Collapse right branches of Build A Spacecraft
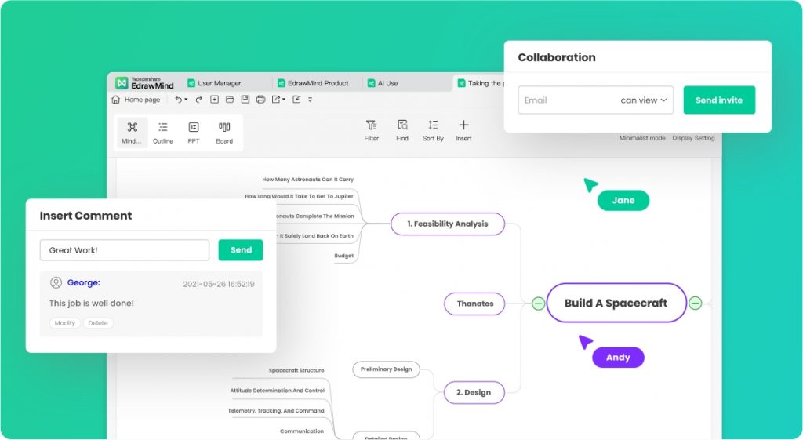 point(695,303)
